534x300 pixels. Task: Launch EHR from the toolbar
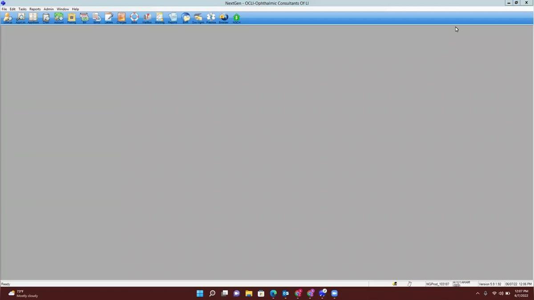(186, 18)
